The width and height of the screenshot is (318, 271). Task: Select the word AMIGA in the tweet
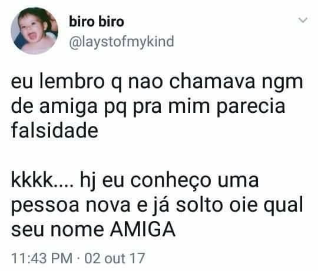[143, 229]
